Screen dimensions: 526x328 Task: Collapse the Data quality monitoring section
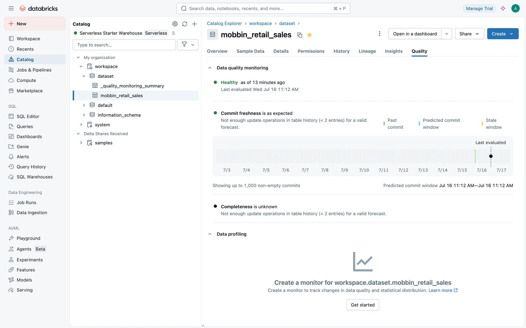(x=210, y=68)
